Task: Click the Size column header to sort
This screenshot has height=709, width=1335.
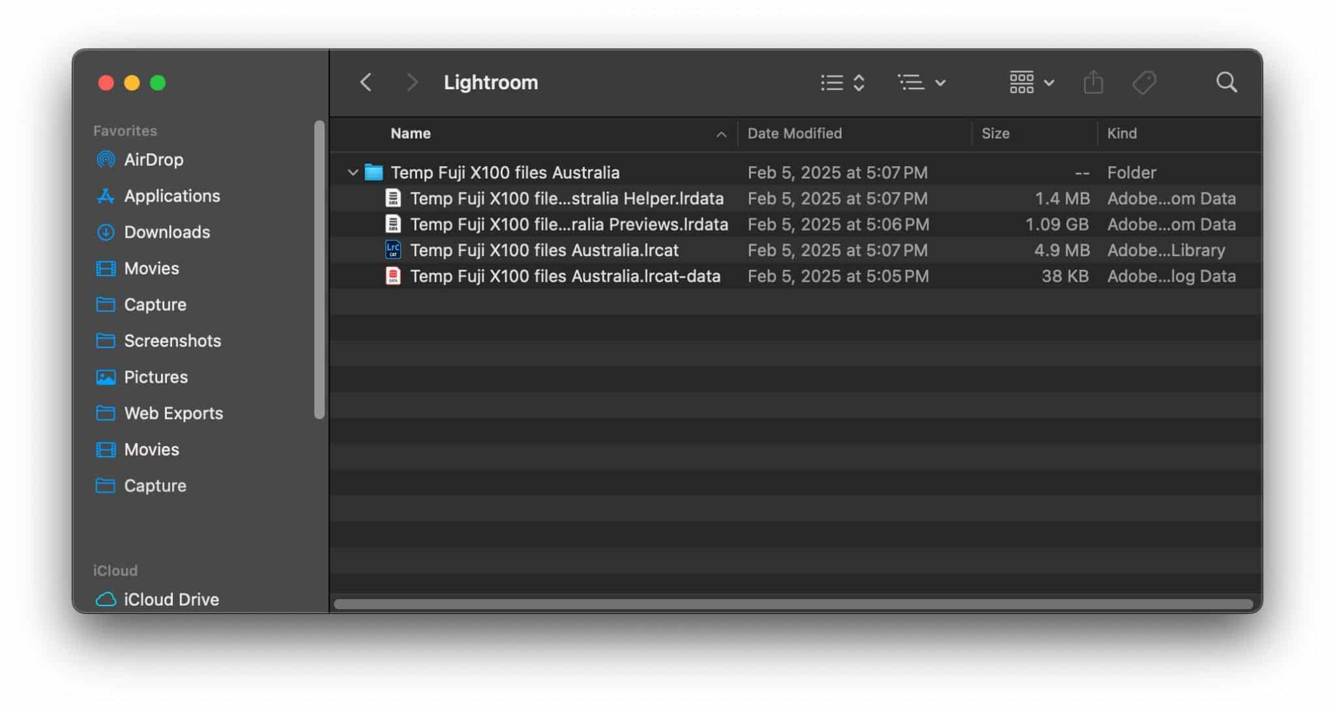Action: point(995,134)
